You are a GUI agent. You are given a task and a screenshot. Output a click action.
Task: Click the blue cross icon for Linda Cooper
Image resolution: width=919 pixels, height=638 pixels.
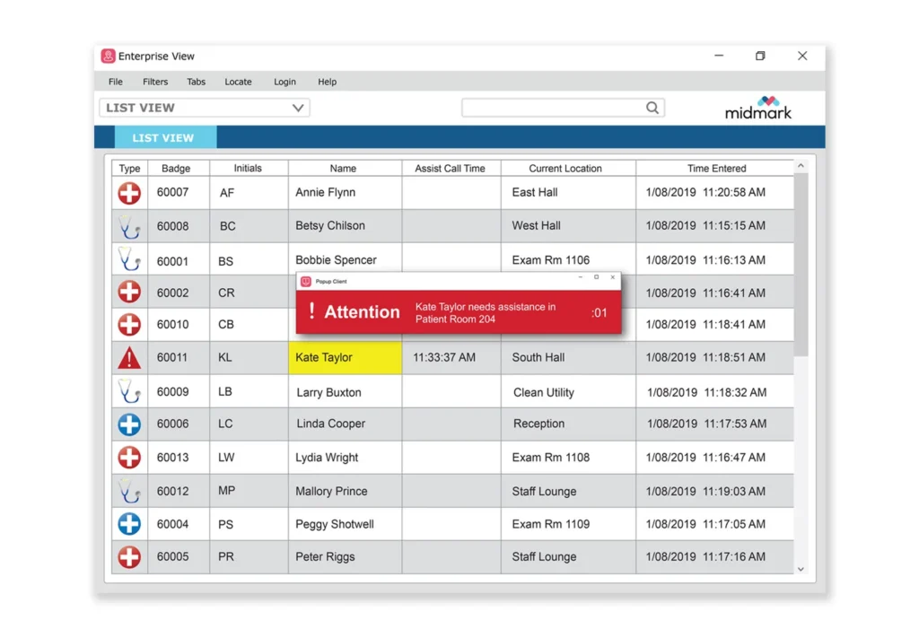click(x=129, y=424)
